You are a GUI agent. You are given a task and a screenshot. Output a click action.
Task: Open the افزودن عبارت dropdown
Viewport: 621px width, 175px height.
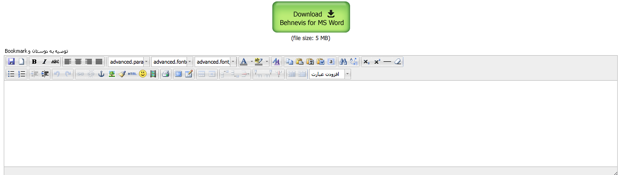pyautogui.click(x=330, y=74)
